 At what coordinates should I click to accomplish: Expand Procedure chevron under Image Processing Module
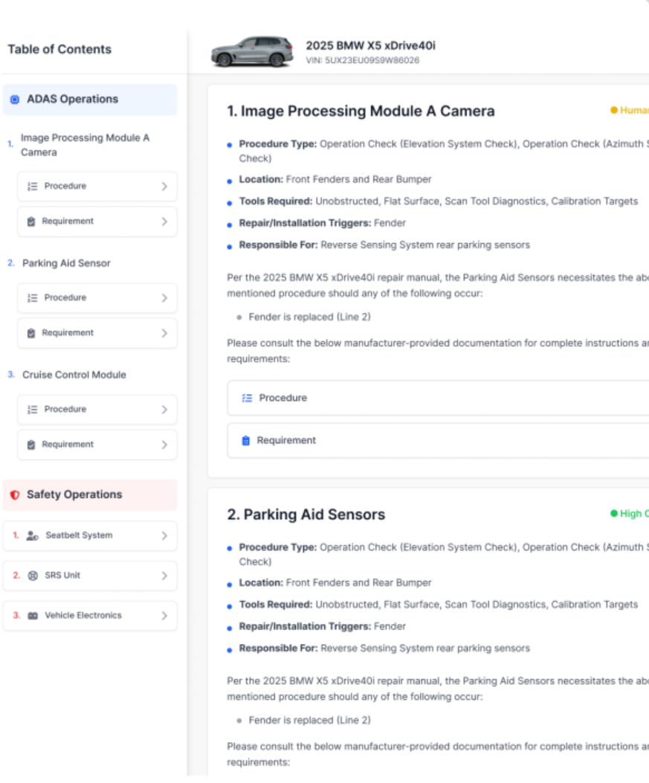[164, 187]
